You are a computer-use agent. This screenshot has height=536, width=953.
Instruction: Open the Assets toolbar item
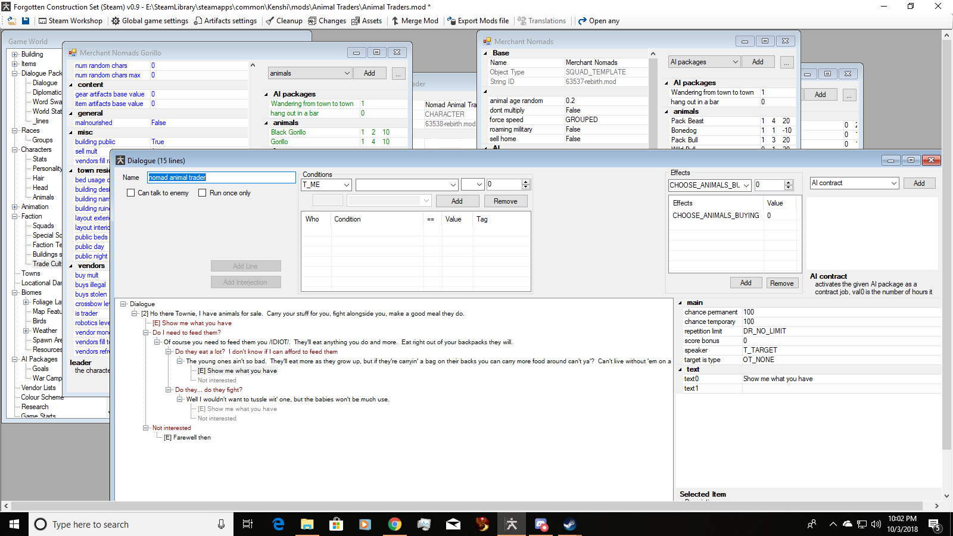367,21
